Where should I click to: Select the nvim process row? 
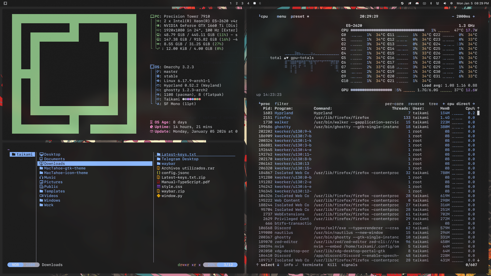[x=367, y=246]
